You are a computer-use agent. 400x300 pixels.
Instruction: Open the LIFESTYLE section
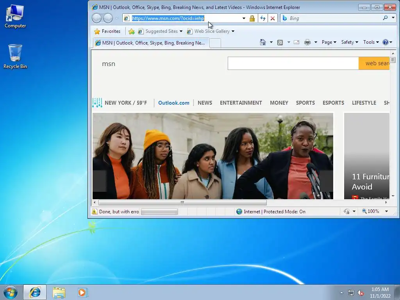[x=364, y=103]
